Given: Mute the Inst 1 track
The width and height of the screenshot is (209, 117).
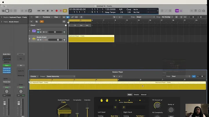Looking at the screenshot, I should [38, 32].
